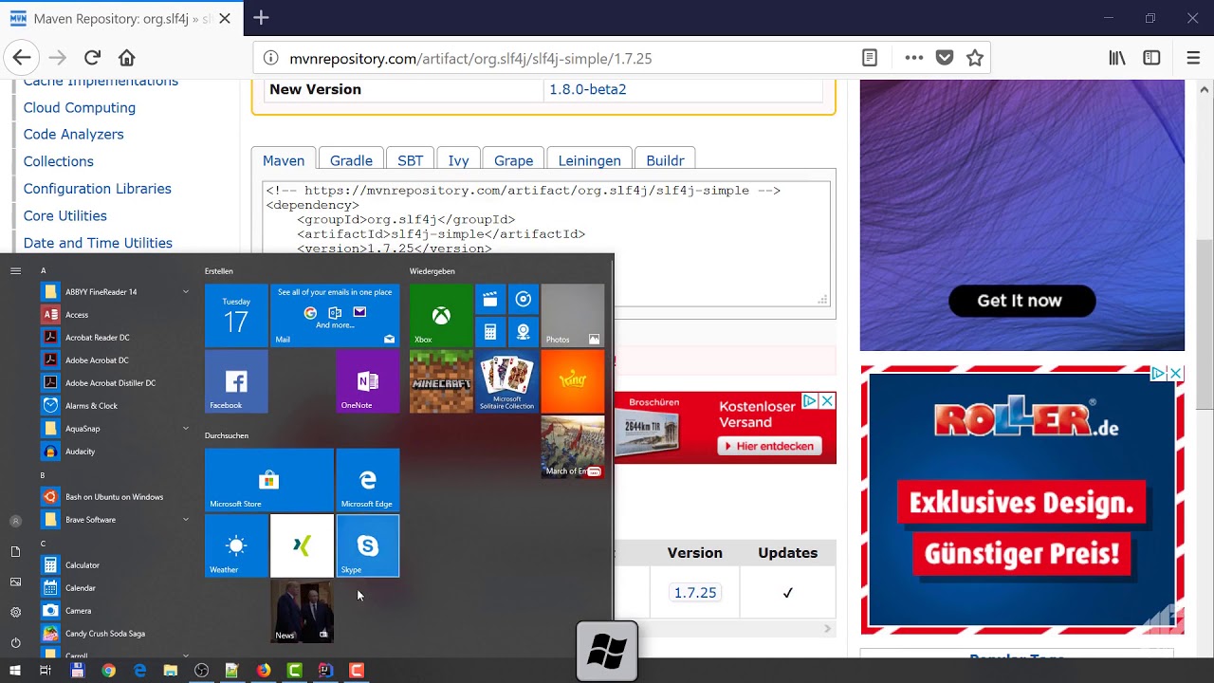Open the Configuration Libraries category
This screenshot has width=1214, height=683.
click(x=98, y=189)
